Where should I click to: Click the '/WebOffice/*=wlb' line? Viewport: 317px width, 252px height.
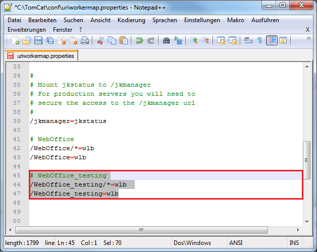click(x=62, y=148)
